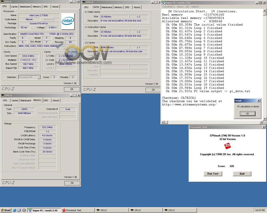Click the processor name field 'Intel Core 2 T7600'
Viewport: 267px width, 213px height.
39,15
